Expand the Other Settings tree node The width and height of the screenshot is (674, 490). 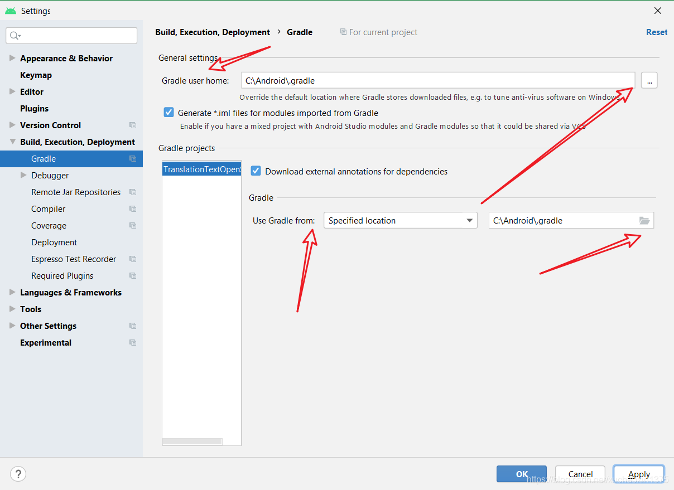12,326
